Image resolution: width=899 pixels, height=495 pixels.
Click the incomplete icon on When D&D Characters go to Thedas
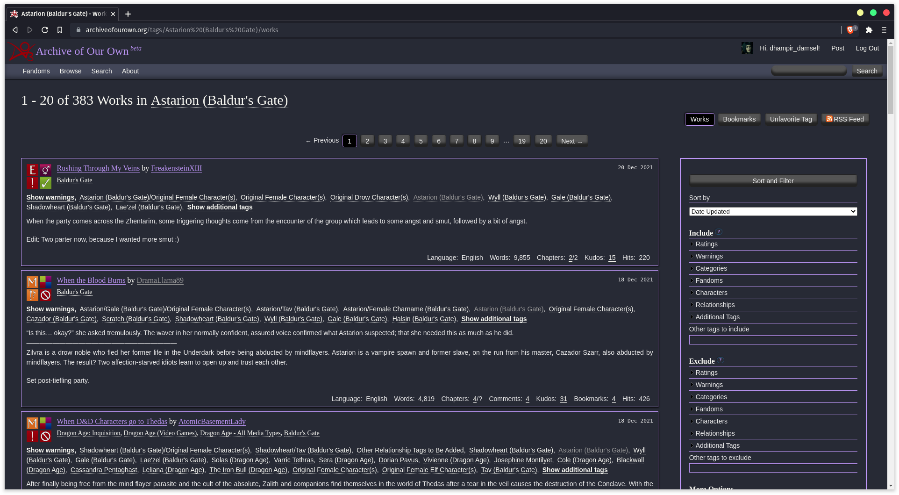click(45, 436)
